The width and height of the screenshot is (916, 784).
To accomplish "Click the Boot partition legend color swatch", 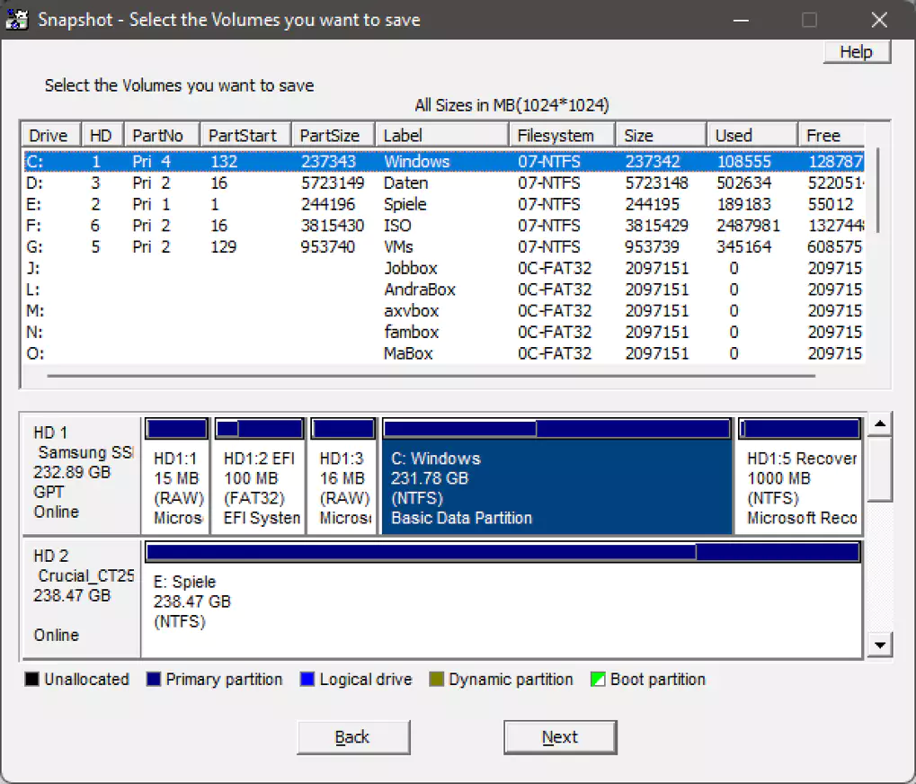I will pos(598,680).
